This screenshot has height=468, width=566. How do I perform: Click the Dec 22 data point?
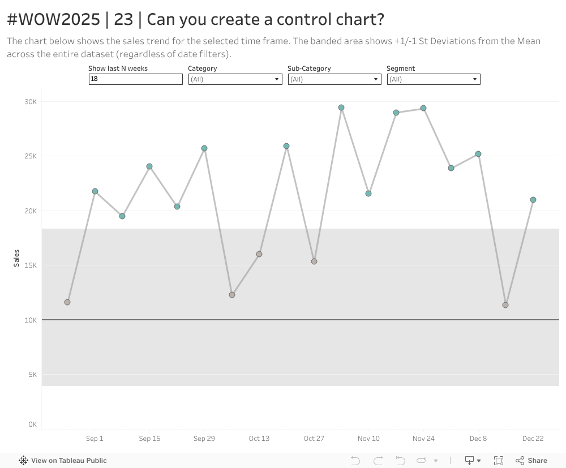[x=533, y=200]
